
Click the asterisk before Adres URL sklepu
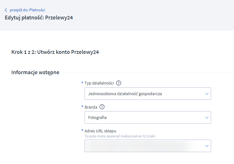click(x=82, y=130)
